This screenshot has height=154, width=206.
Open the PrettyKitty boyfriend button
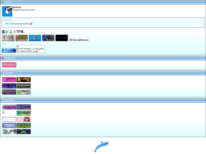(x=9, y=65)
